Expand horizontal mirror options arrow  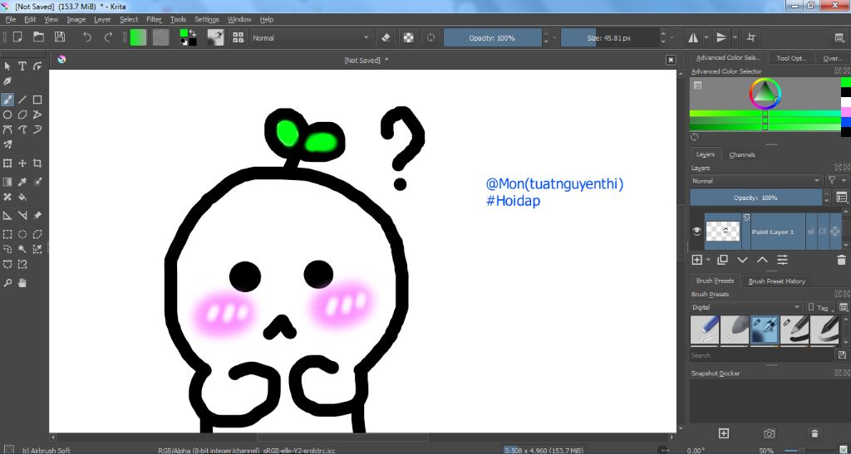(706, 37)
